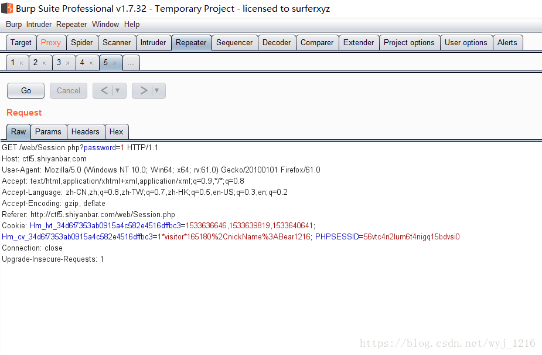Click the PHPSESSID cookie value
Viewport: 542px width, 355px height.
click(411, 236)
